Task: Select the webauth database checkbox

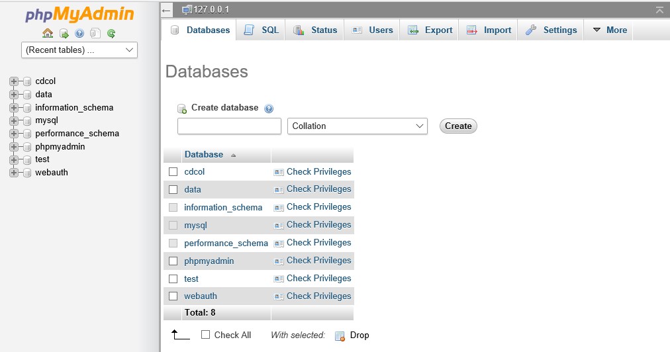Action: pyautogui.click(x=173, y=296)
